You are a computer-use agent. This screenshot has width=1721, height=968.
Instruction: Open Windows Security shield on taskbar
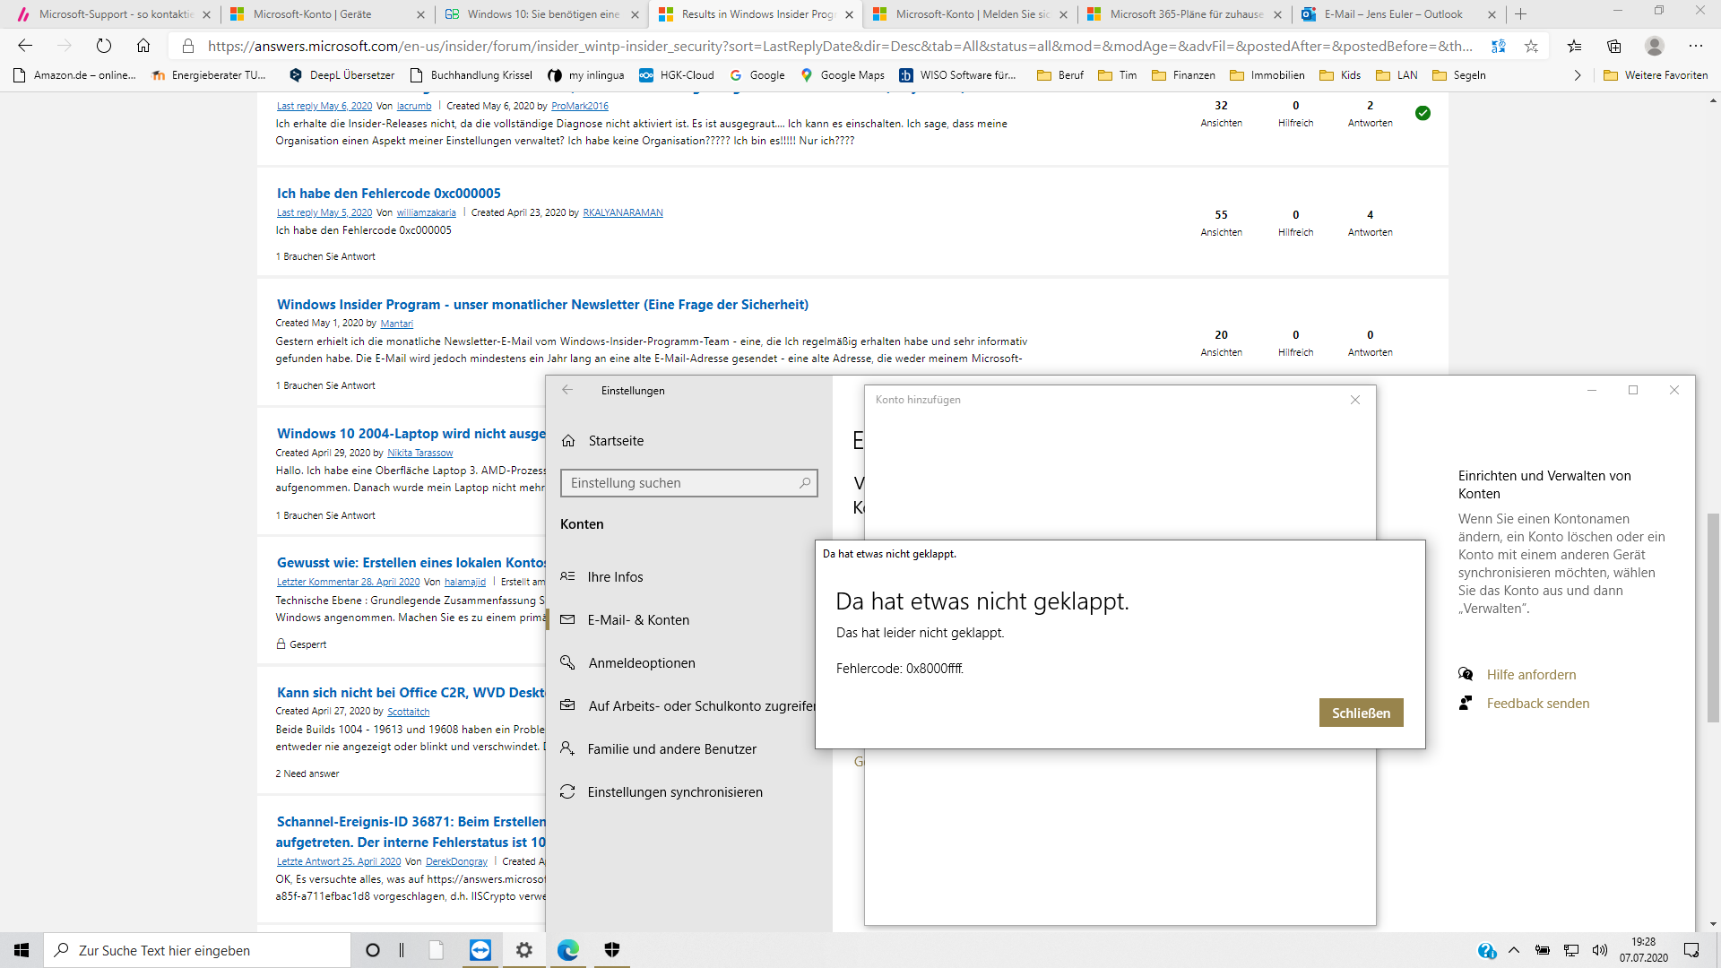612,950
